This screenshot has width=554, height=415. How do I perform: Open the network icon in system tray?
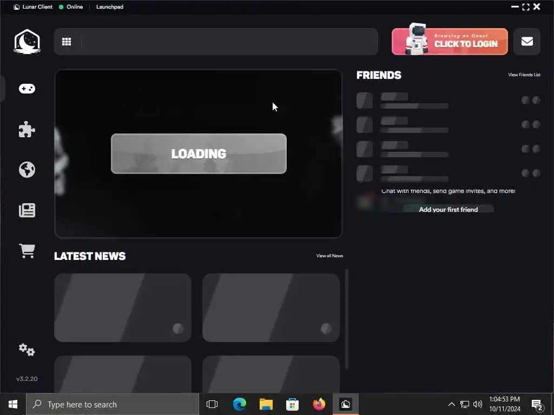coord(465,404)
